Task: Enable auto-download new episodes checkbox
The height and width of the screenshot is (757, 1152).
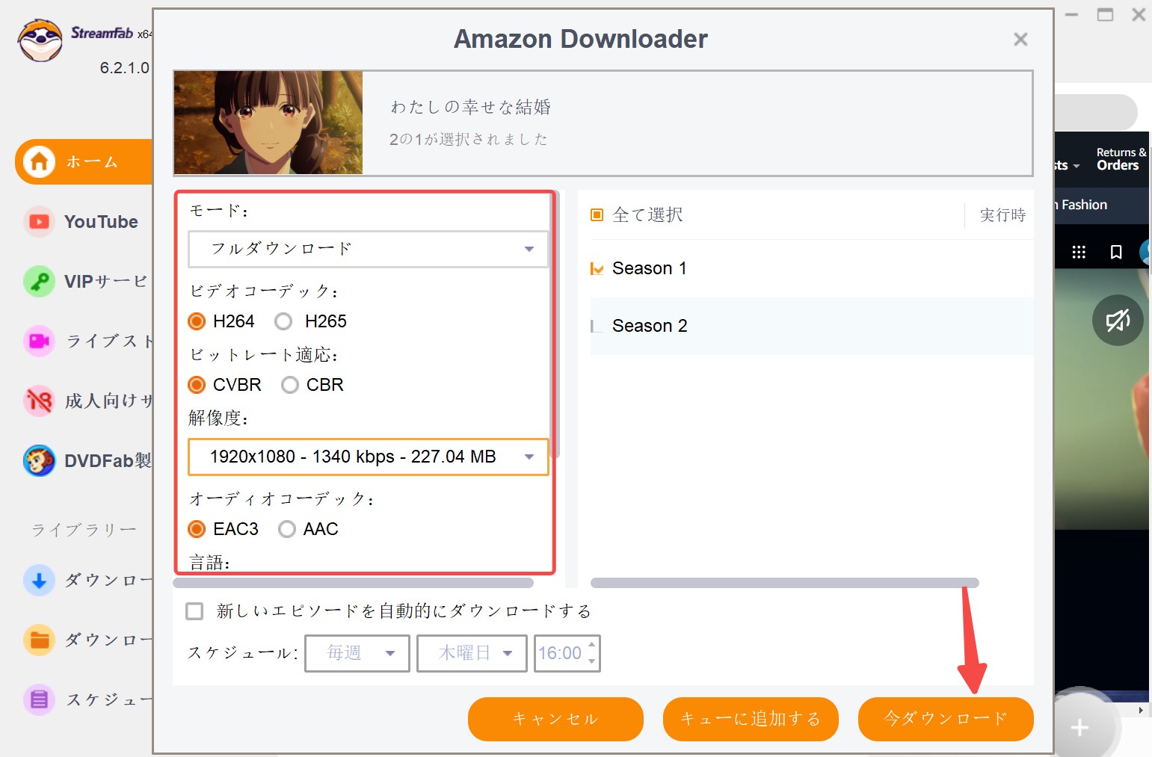Action: pos(194,611)
